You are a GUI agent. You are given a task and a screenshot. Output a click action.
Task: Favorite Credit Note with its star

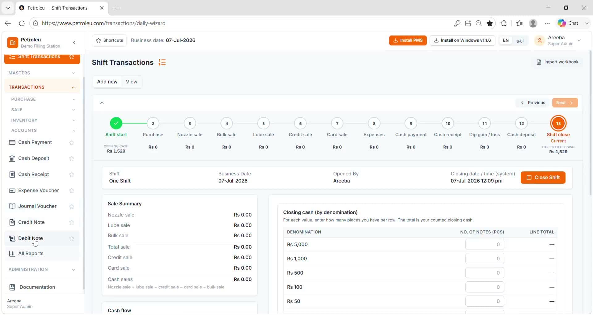(72, 222)
